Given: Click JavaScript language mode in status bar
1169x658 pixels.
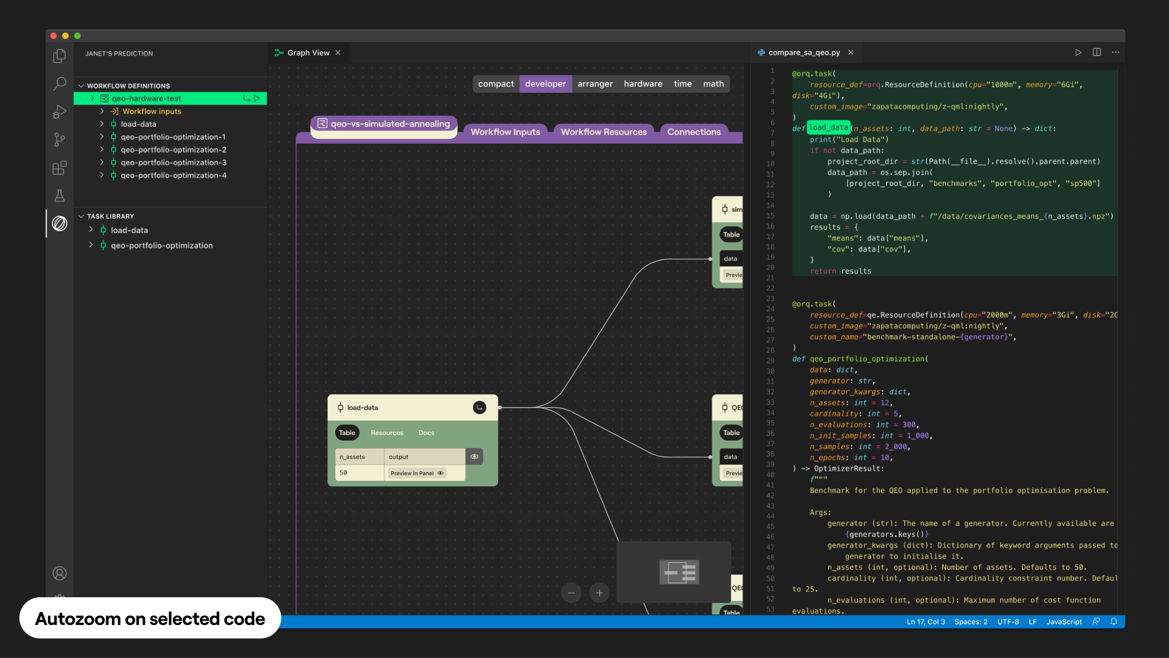Looking at the screenshot, I should click(x=1064, y=622).
